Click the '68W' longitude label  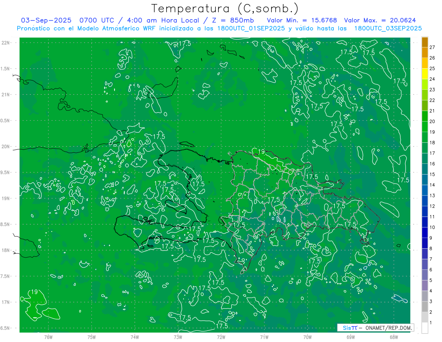point(394,337)
